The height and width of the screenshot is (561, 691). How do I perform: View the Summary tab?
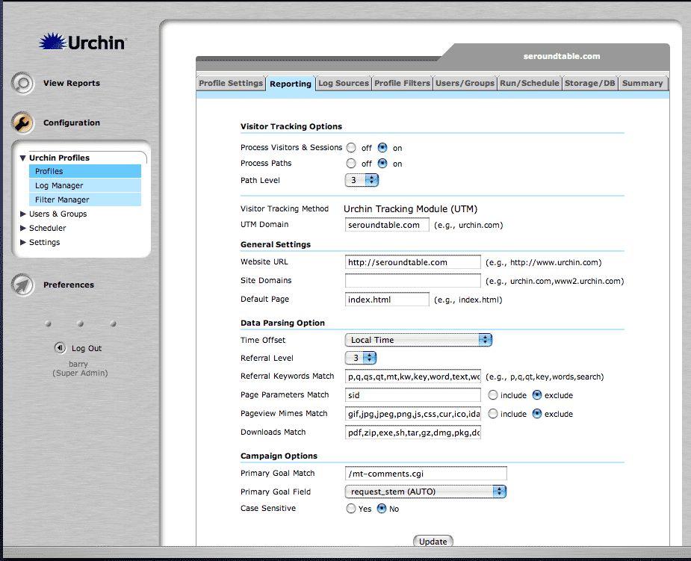click(x=642, y=83)
